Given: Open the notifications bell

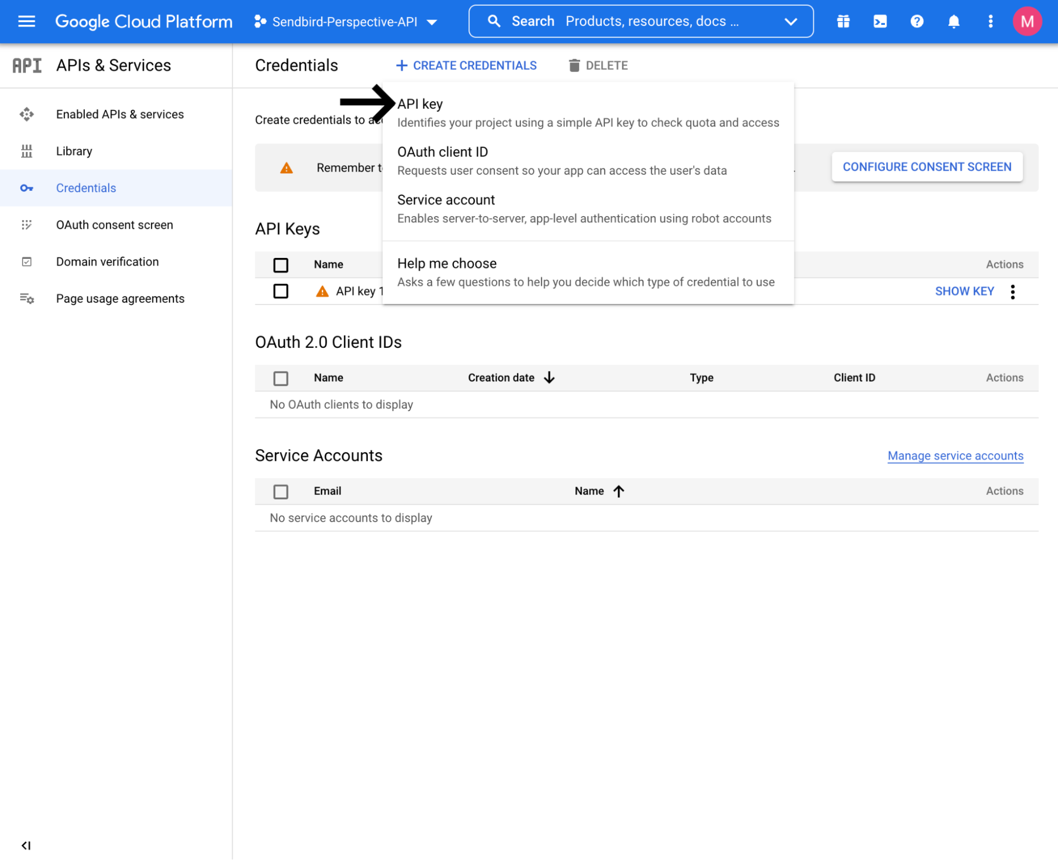Looking at the screenshot, I should 954,21.
